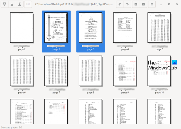Click the 'Selected pages: 2-3' status text
The image size is (181, 129).
12,127
